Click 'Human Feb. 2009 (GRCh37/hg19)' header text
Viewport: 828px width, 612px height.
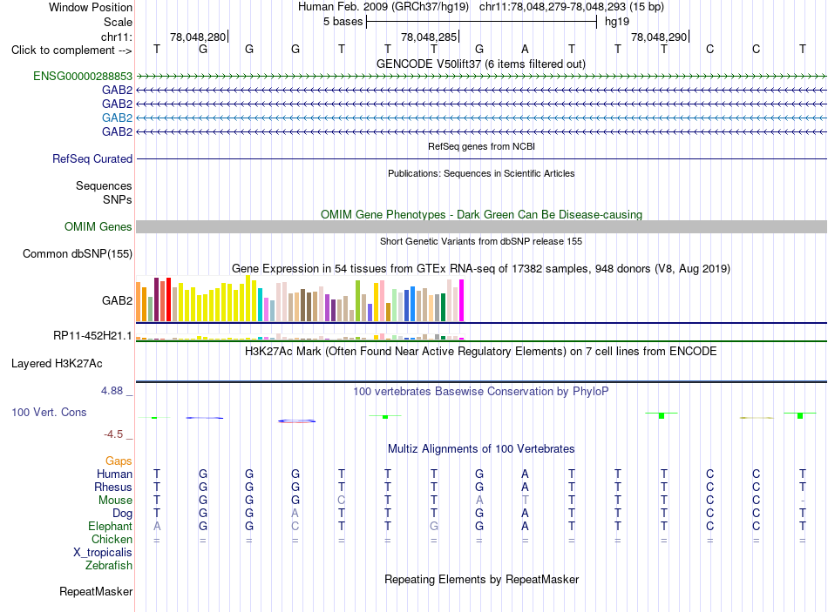coord(383,7)
